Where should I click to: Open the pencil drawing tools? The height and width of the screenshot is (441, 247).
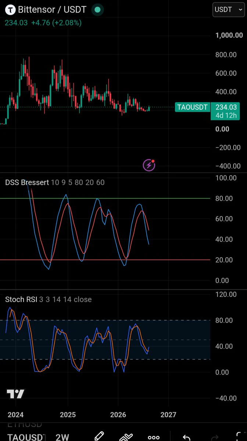[x=99, y=437]
